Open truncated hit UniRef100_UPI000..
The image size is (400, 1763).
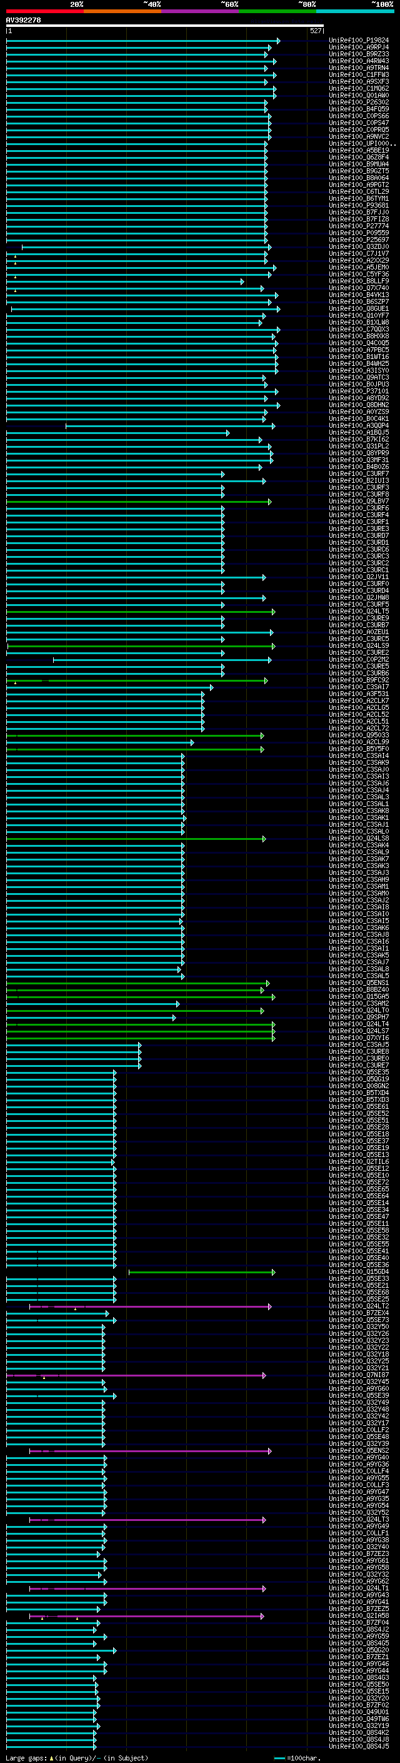coord(362,144)
